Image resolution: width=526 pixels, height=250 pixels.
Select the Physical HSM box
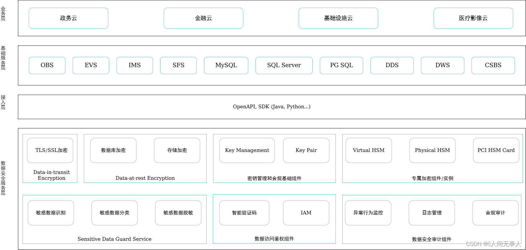[432, 150]
